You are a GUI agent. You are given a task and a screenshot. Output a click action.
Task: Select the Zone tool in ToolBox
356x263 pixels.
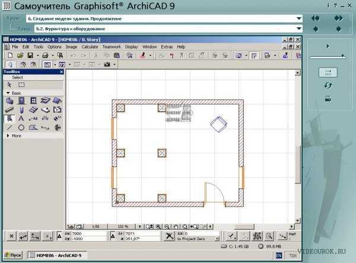point(57,110)
